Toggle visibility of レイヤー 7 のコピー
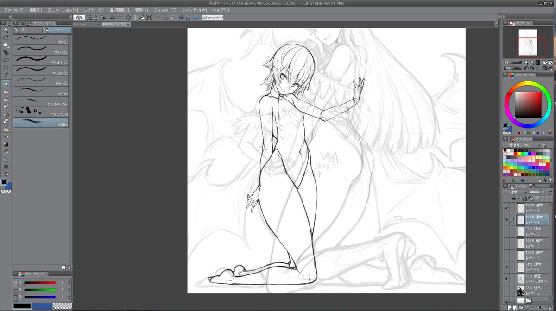Viewport: 556px width, 311px height. [x=506, y=279]
